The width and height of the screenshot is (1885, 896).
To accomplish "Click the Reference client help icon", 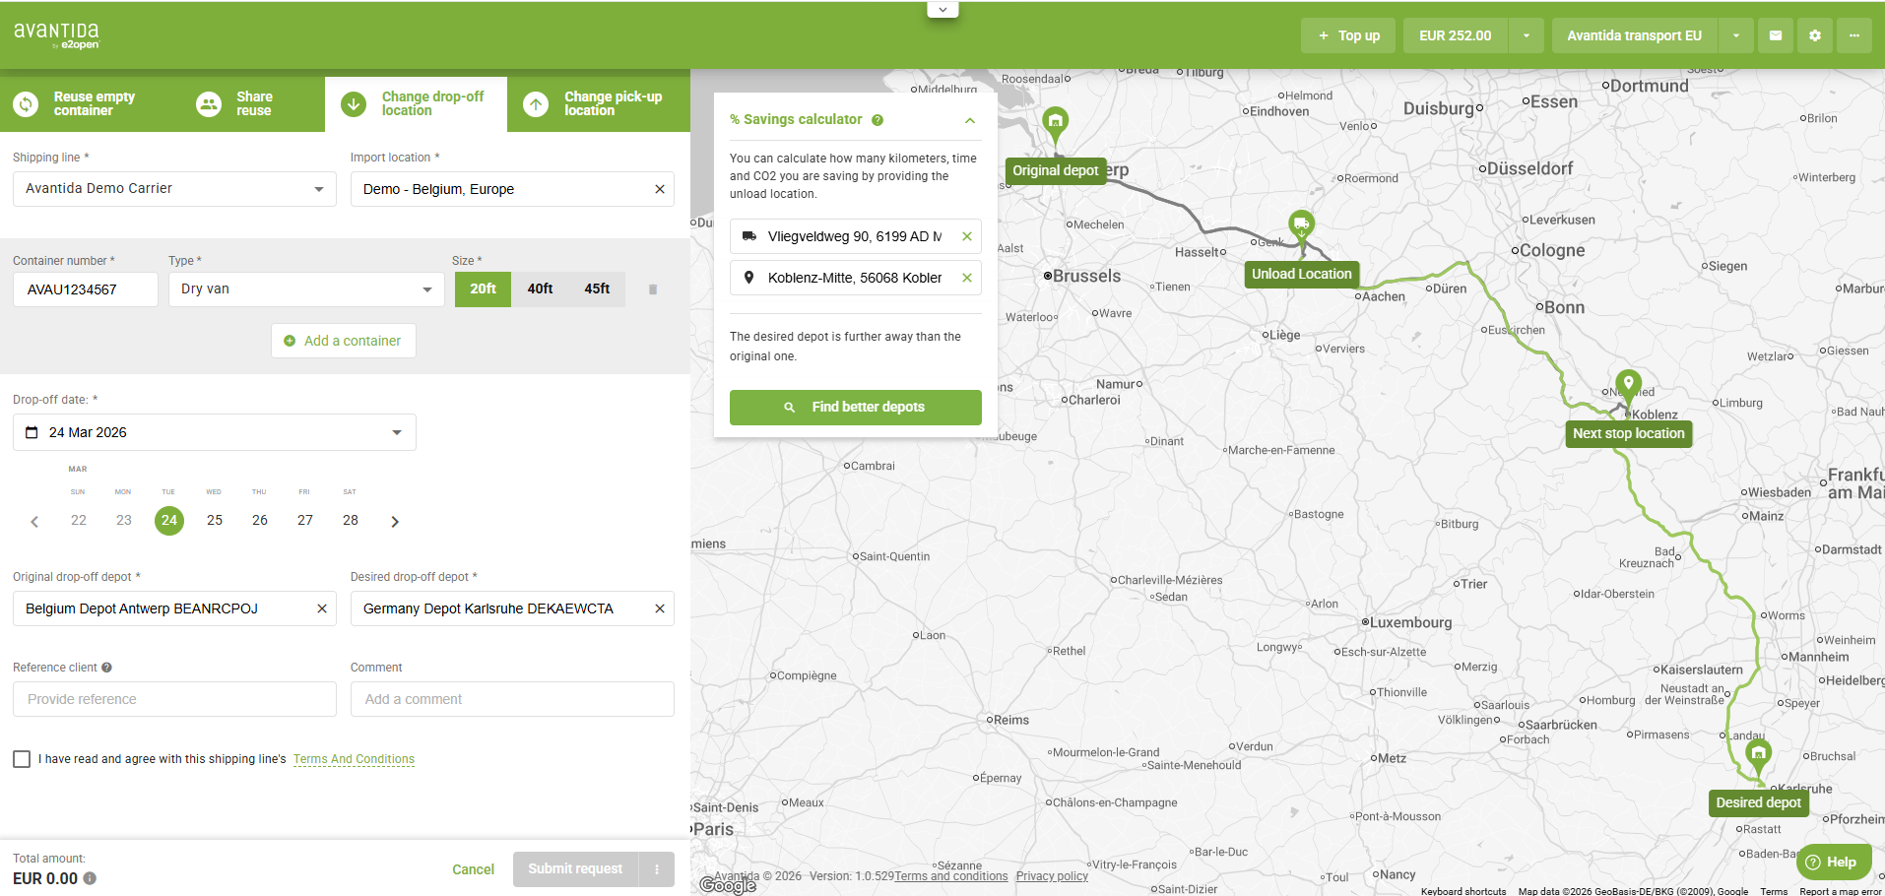I will (106, 668).
